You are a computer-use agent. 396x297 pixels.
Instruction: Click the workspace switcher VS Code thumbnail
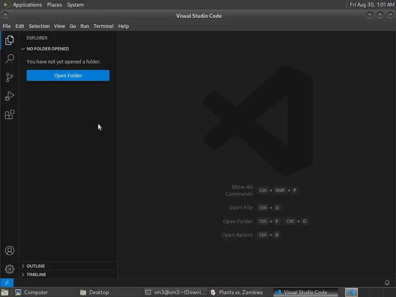351,292
